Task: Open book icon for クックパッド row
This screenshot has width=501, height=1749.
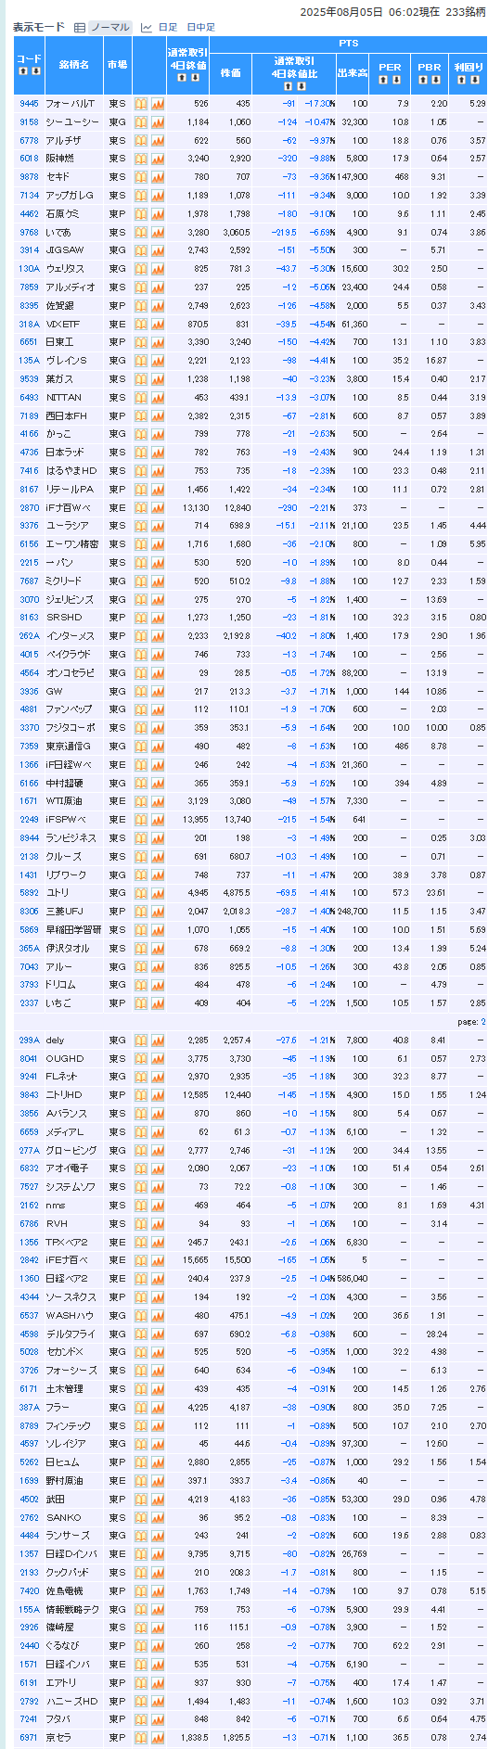Action: point(141,1573)
